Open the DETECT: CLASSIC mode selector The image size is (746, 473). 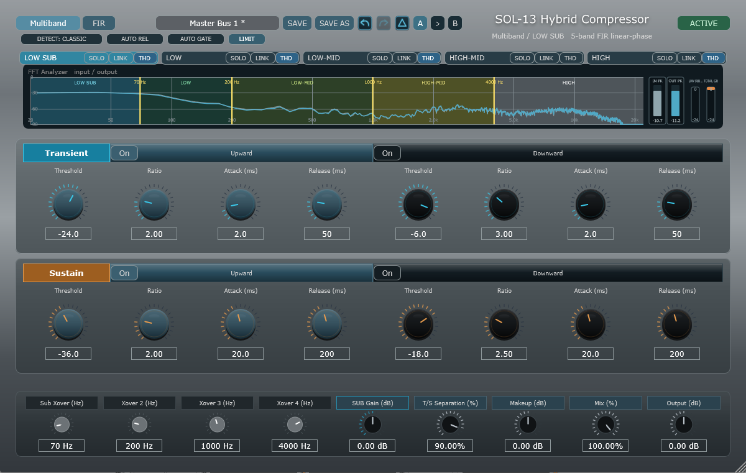click(x=62, y=39)
